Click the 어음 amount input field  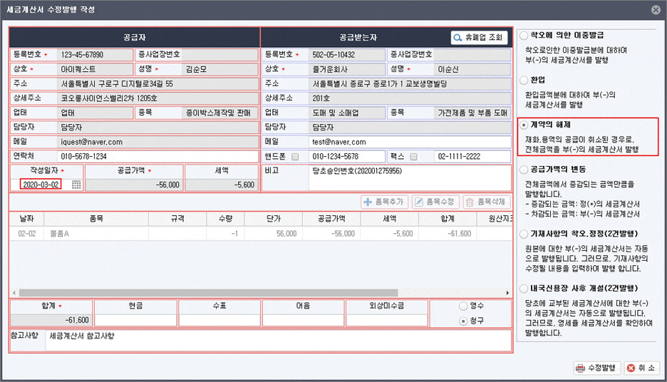[x=303, y=320]
